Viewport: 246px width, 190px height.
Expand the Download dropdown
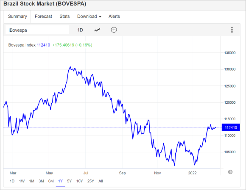click(89, 17)
